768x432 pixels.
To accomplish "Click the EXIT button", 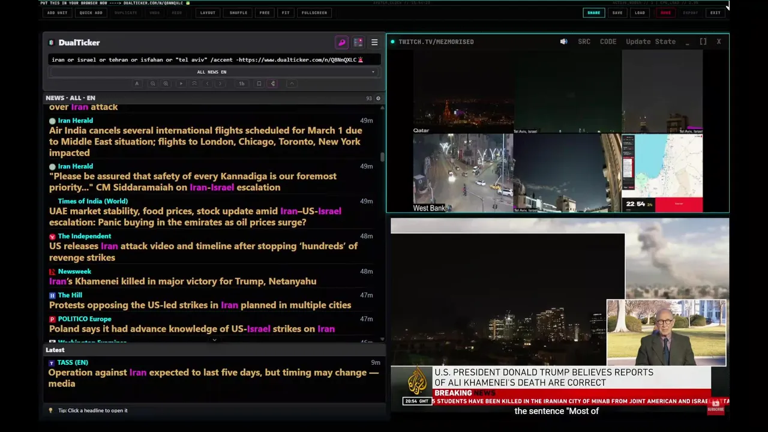I will 715,13.
